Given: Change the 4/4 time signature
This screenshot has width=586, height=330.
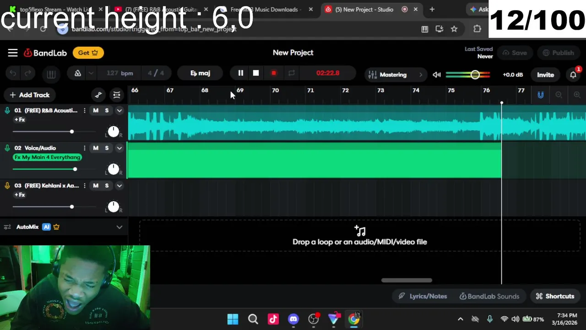Looking at the screenshot, I should coord(156,73).
